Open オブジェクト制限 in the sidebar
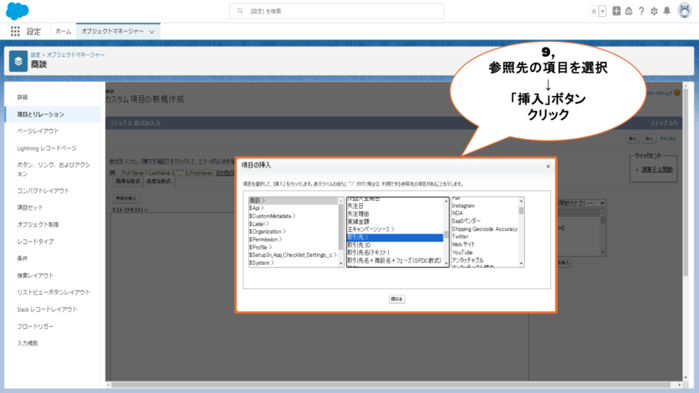 (38, 225)
